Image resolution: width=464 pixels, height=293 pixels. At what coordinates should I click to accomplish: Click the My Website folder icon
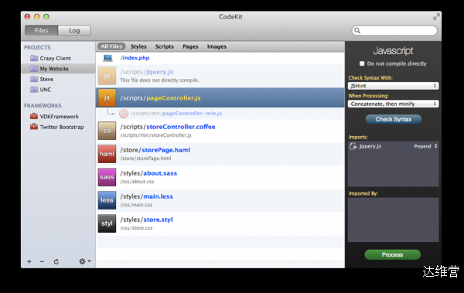tap(34, 69)
